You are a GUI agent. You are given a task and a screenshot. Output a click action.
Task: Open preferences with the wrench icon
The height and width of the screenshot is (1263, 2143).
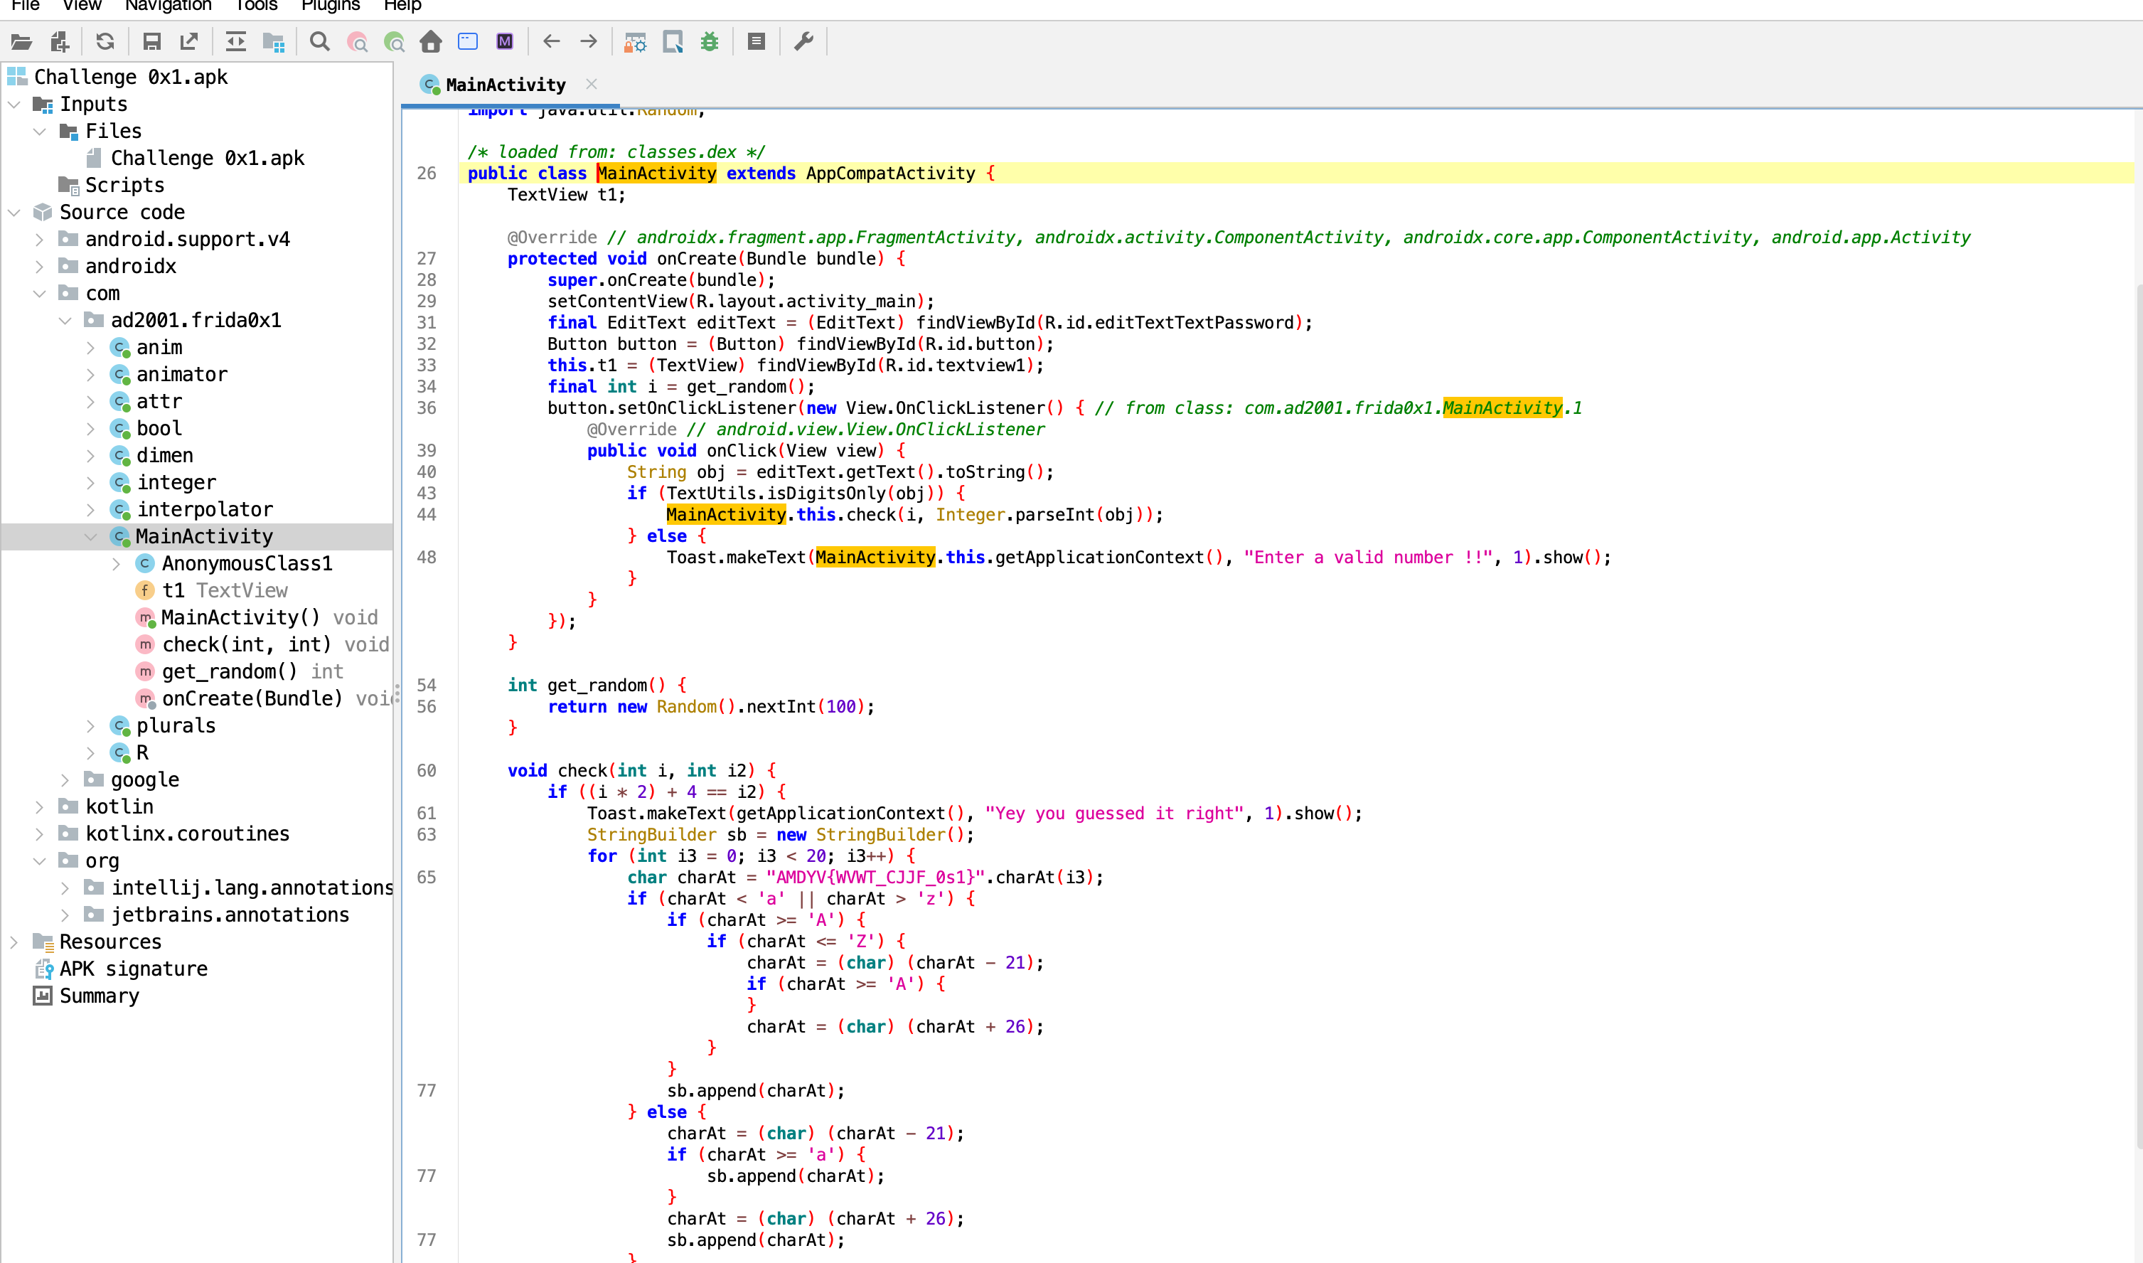click(804, 42)
